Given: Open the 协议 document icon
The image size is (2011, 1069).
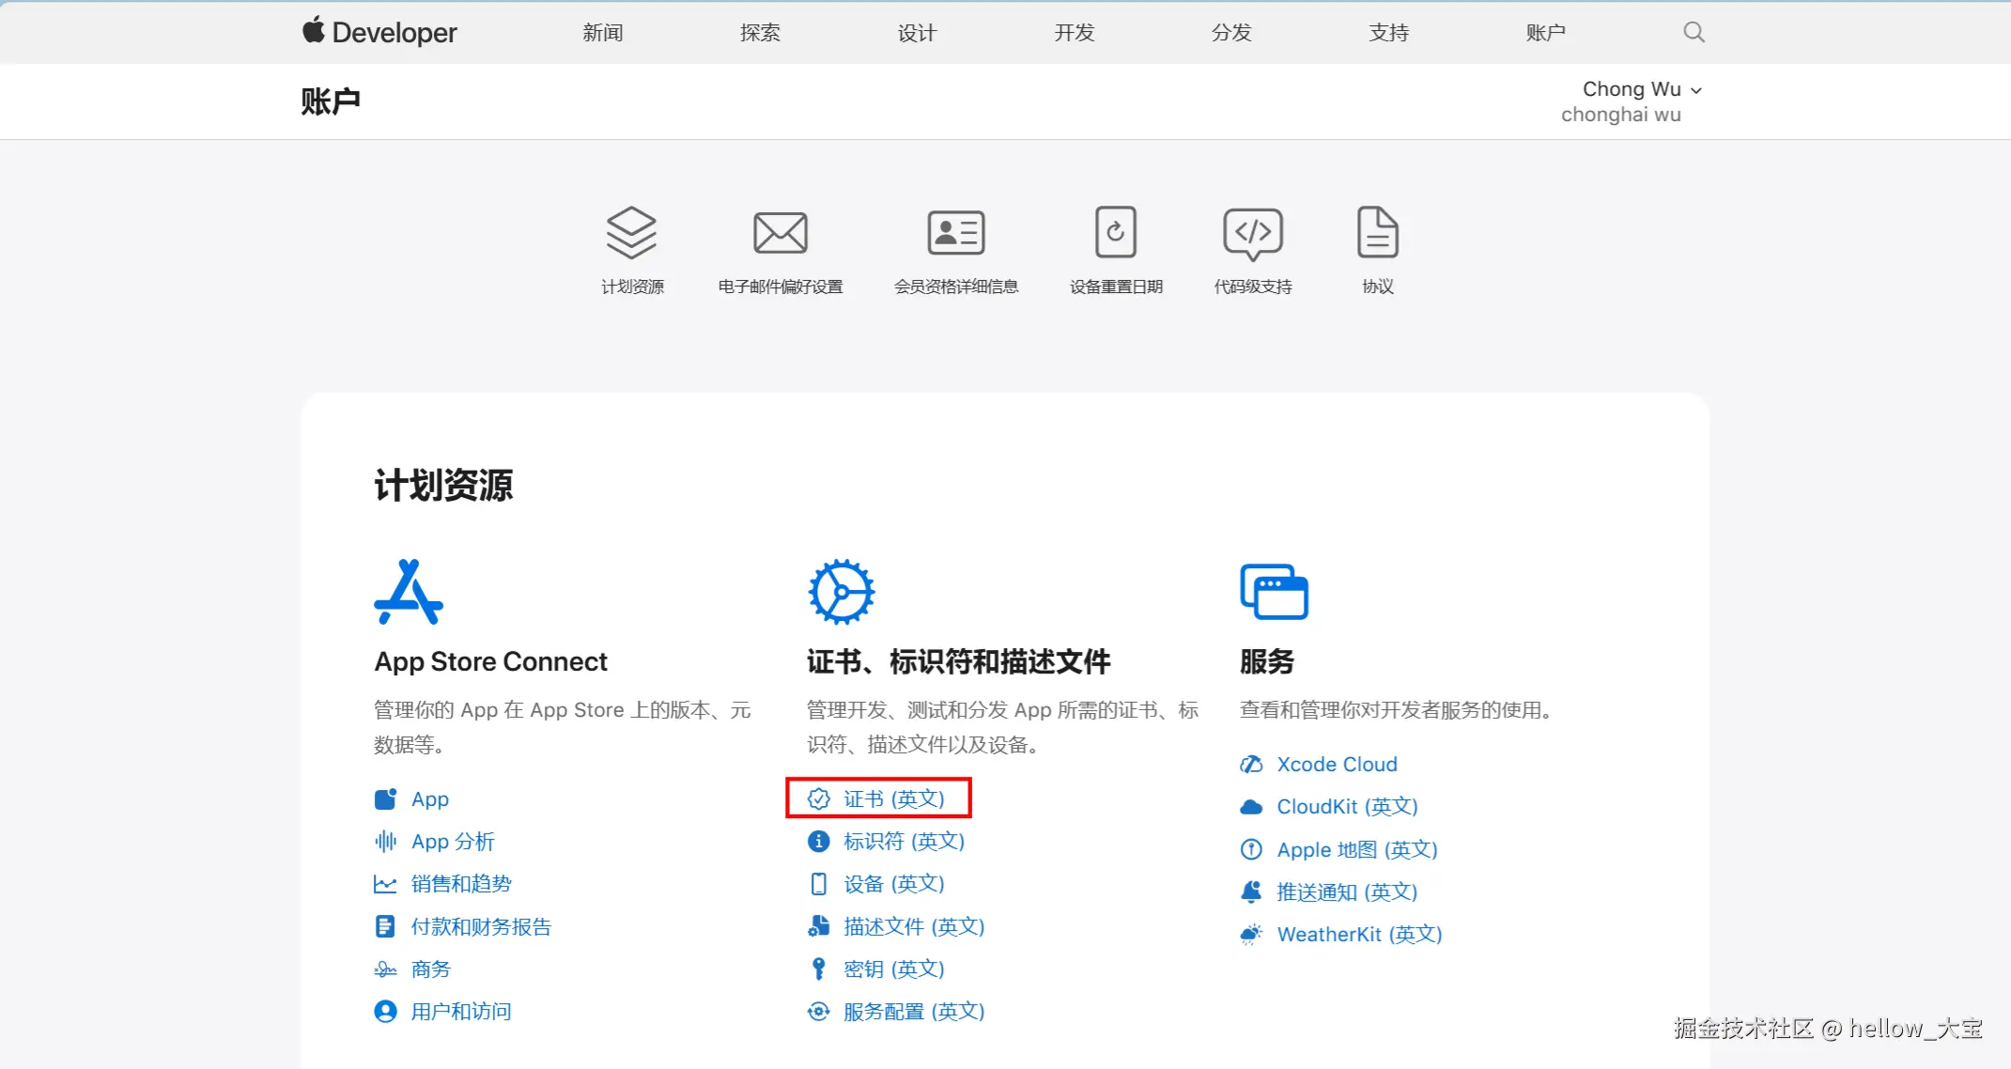Looking at the screenshot, I should click(1377, 233).
